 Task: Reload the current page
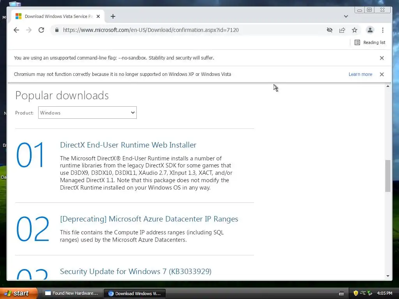[x=41, y=30]
